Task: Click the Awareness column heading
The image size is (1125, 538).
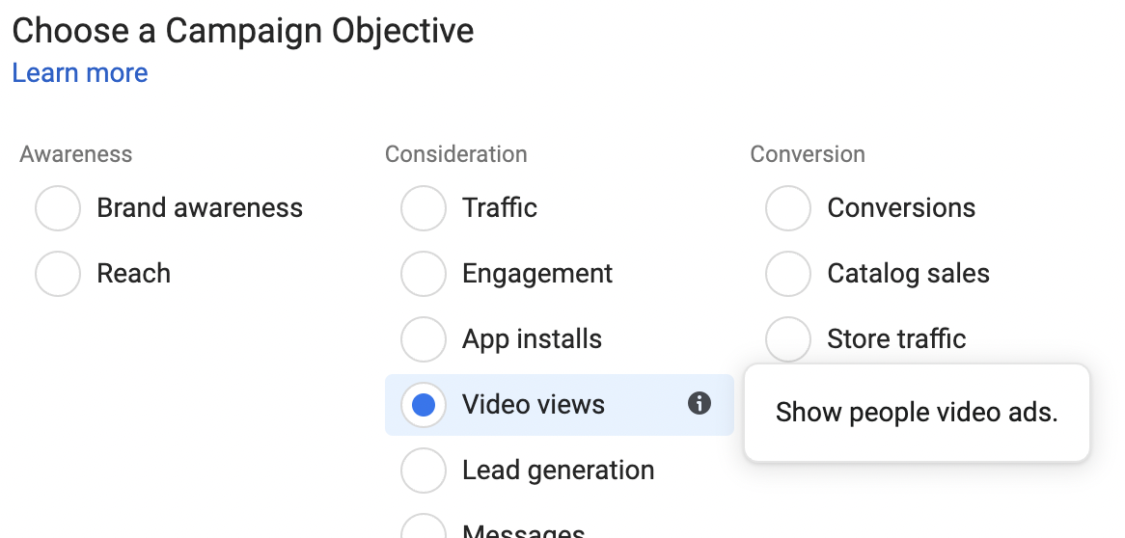Action: click(76, 154)
